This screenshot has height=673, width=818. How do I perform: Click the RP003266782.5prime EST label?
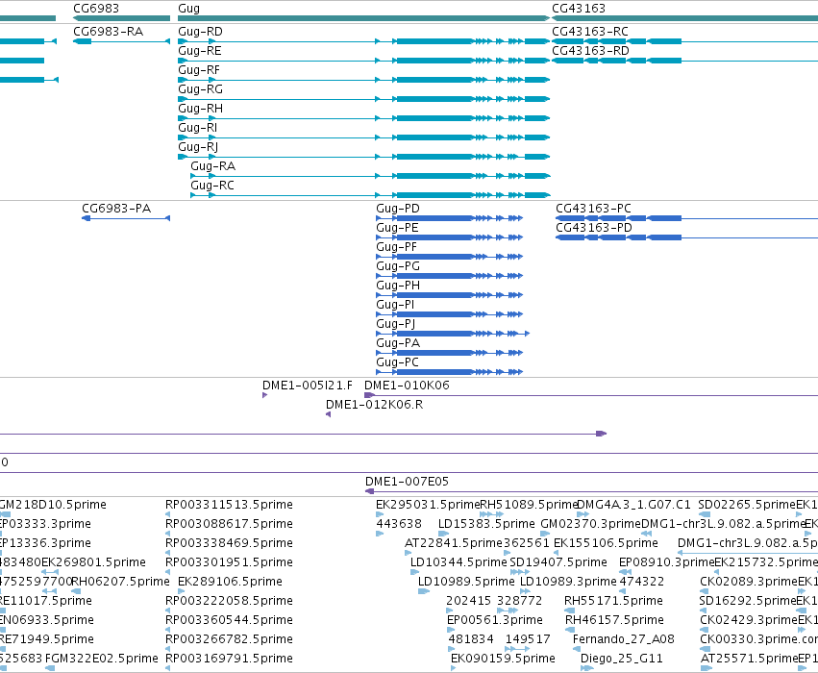tap(229, 639)
